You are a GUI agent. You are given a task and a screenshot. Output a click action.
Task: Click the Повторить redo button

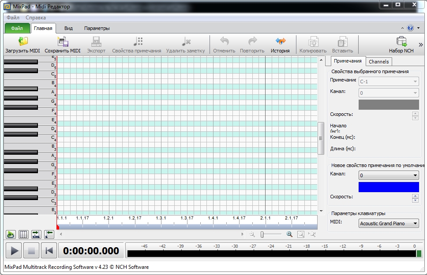pos(252,45)
